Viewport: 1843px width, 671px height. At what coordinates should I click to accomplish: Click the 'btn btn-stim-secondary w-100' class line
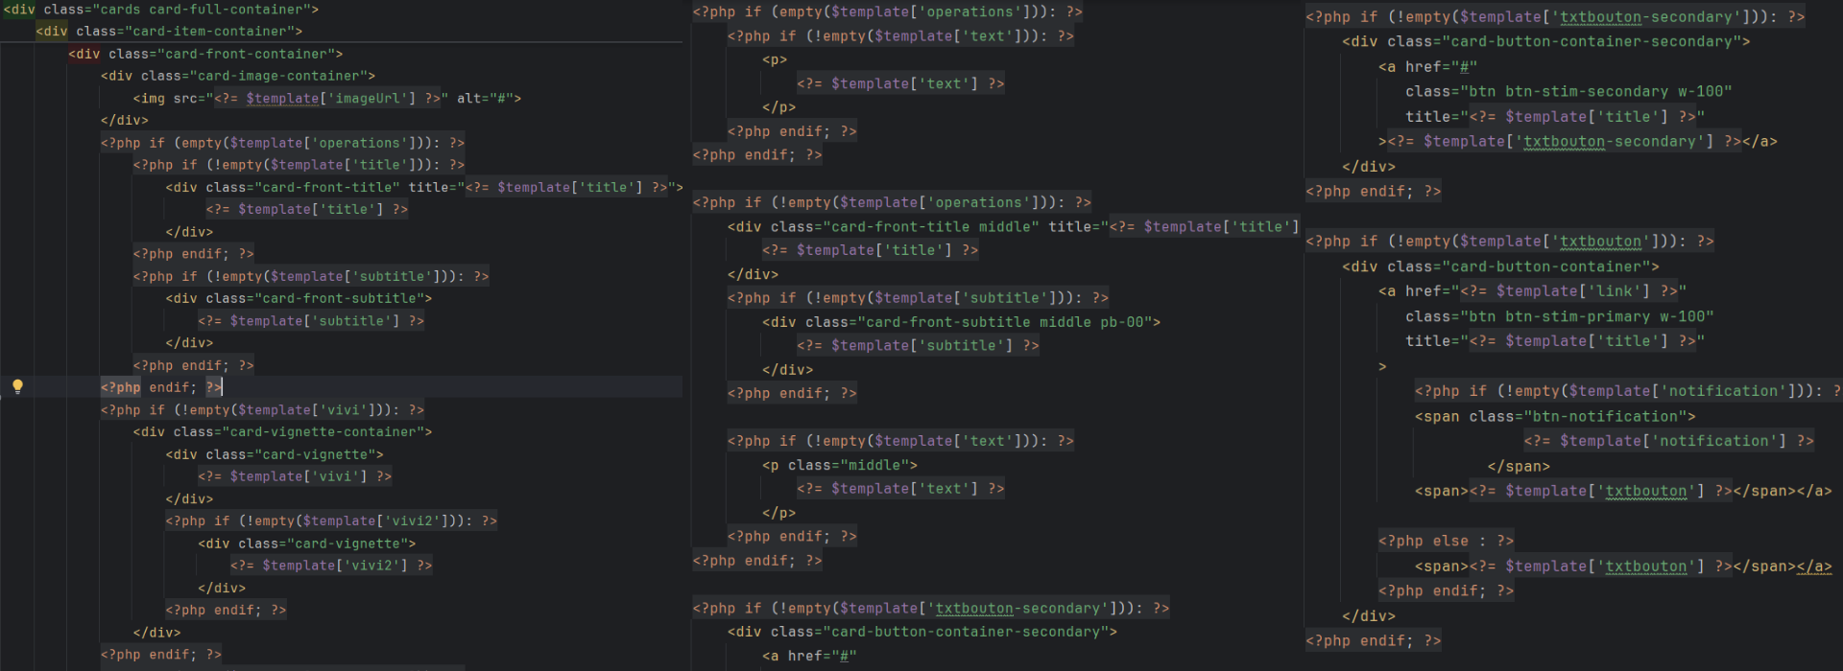1568,92
